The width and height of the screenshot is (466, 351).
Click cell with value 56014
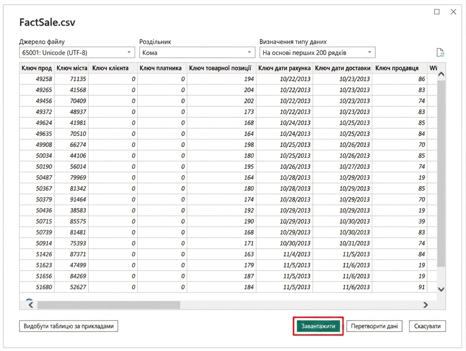[x=72, y=167]
